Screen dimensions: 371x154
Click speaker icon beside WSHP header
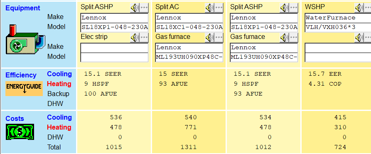359,8
